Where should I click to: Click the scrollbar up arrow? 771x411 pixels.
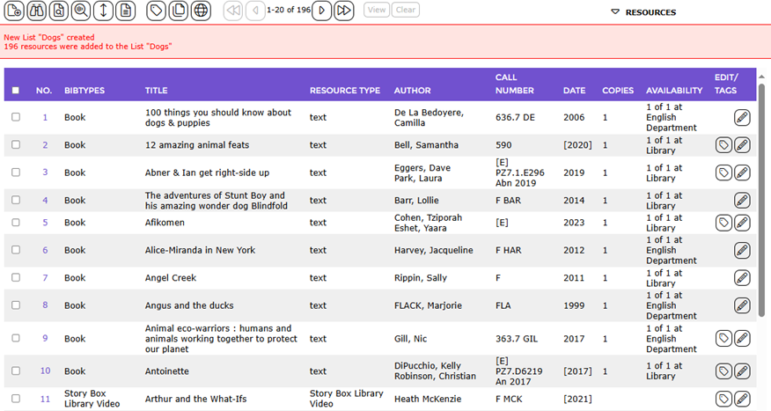(x=761, y=77)
